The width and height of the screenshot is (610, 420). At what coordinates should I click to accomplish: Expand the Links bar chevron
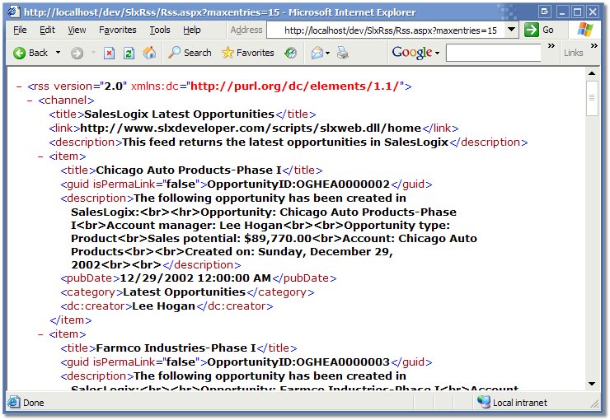coord(594,46)
